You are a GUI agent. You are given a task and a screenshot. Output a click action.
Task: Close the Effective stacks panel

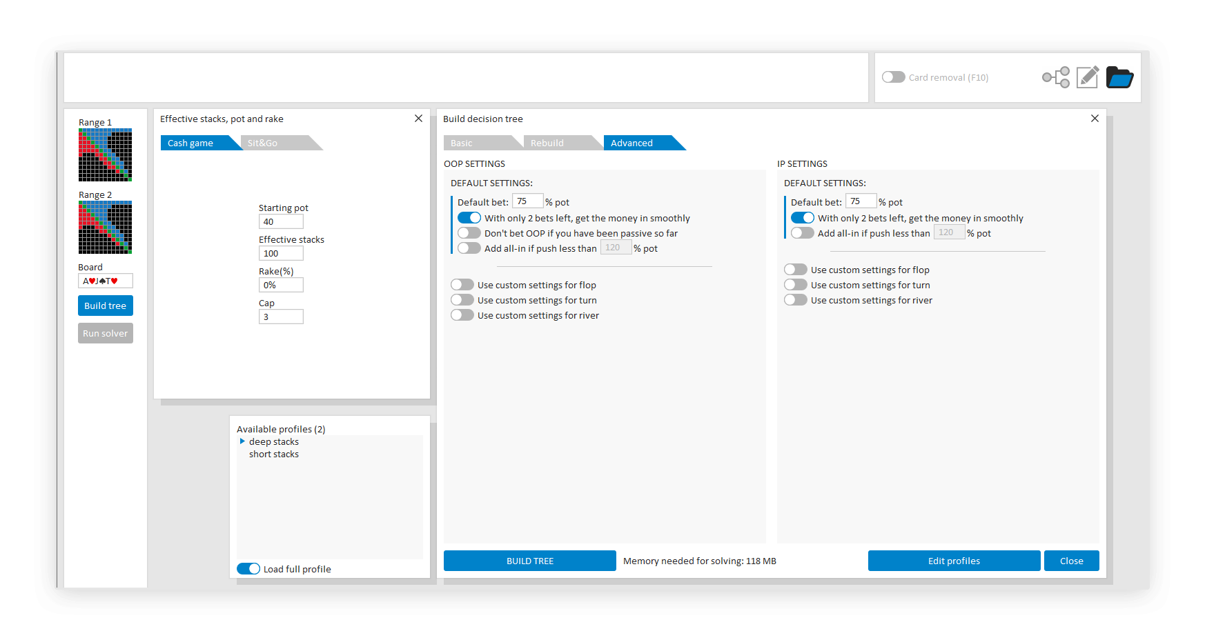pyautogui.click(x=418, y=119)
